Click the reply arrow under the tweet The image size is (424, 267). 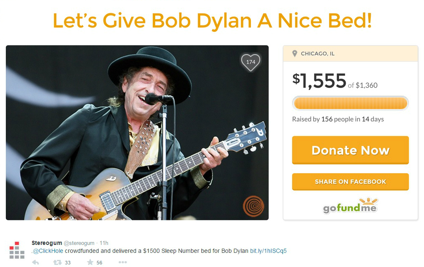[35, 262]
